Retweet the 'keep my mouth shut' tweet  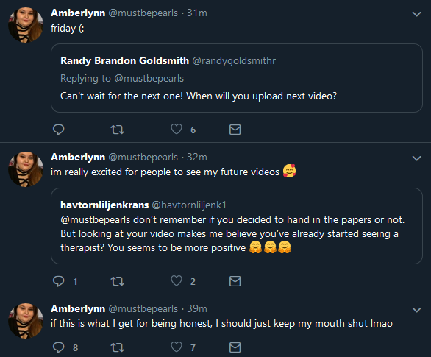point(118,347)
